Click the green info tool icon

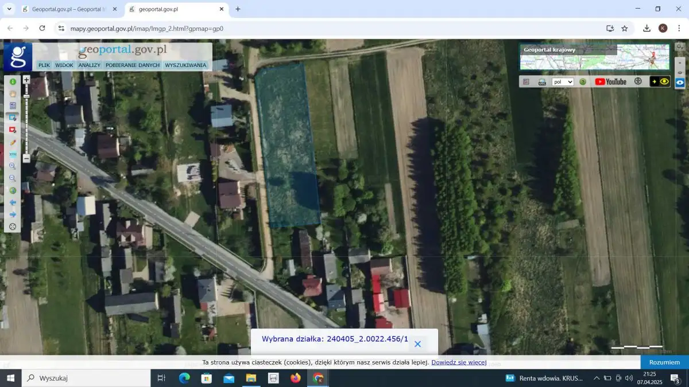(x=13, y=82)
